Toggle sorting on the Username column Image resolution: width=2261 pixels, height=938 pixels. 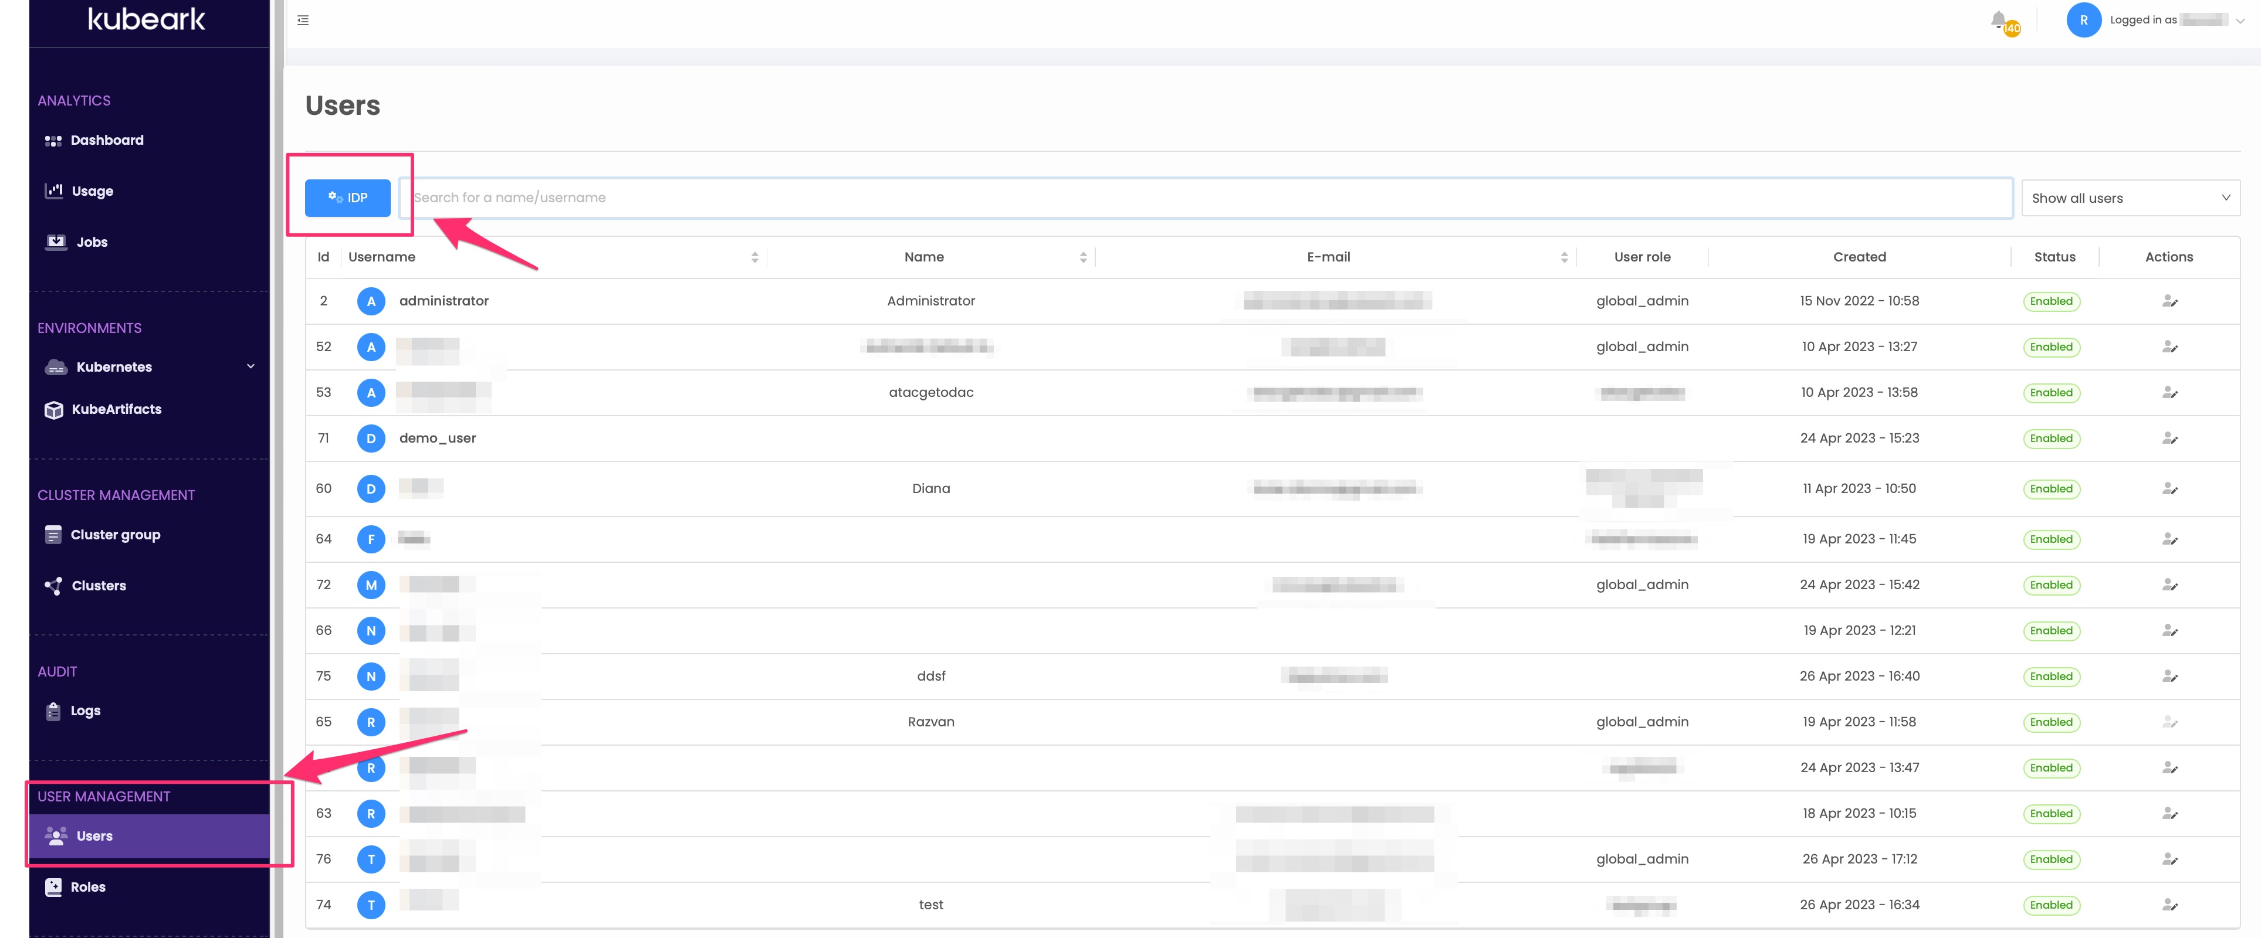coord(754,256)
